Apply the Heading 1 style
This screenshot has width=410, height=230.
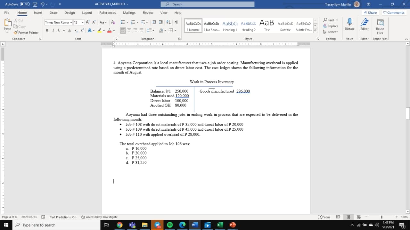click(x=230, y=26)
